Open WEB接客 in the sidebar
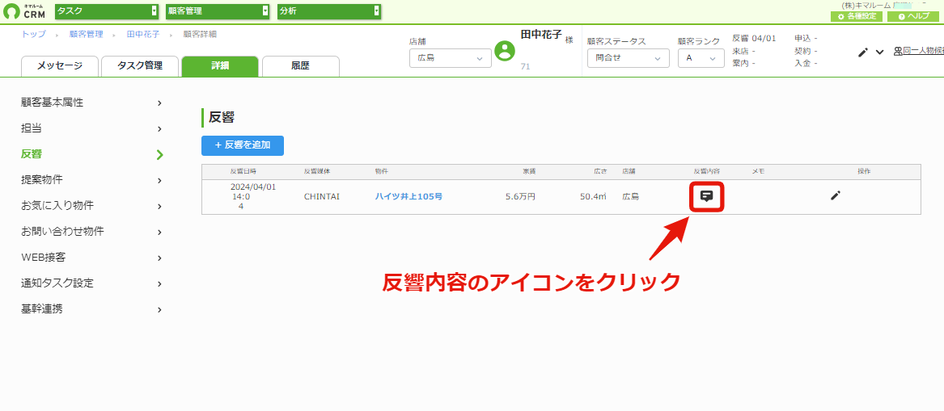 91,258
